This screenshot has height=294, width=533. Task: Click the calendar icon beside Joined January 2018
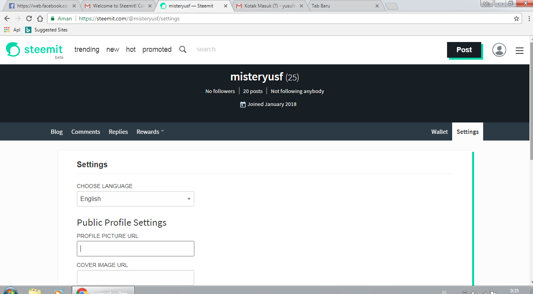tap(243, 104)
